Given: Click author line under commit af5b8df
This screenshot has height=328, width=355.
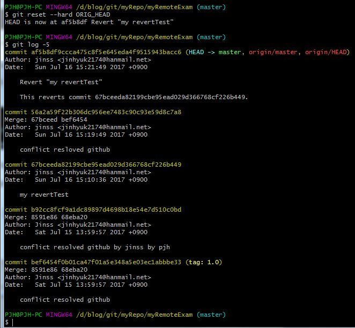Looking at the screenshot, I should coord(78,59).
